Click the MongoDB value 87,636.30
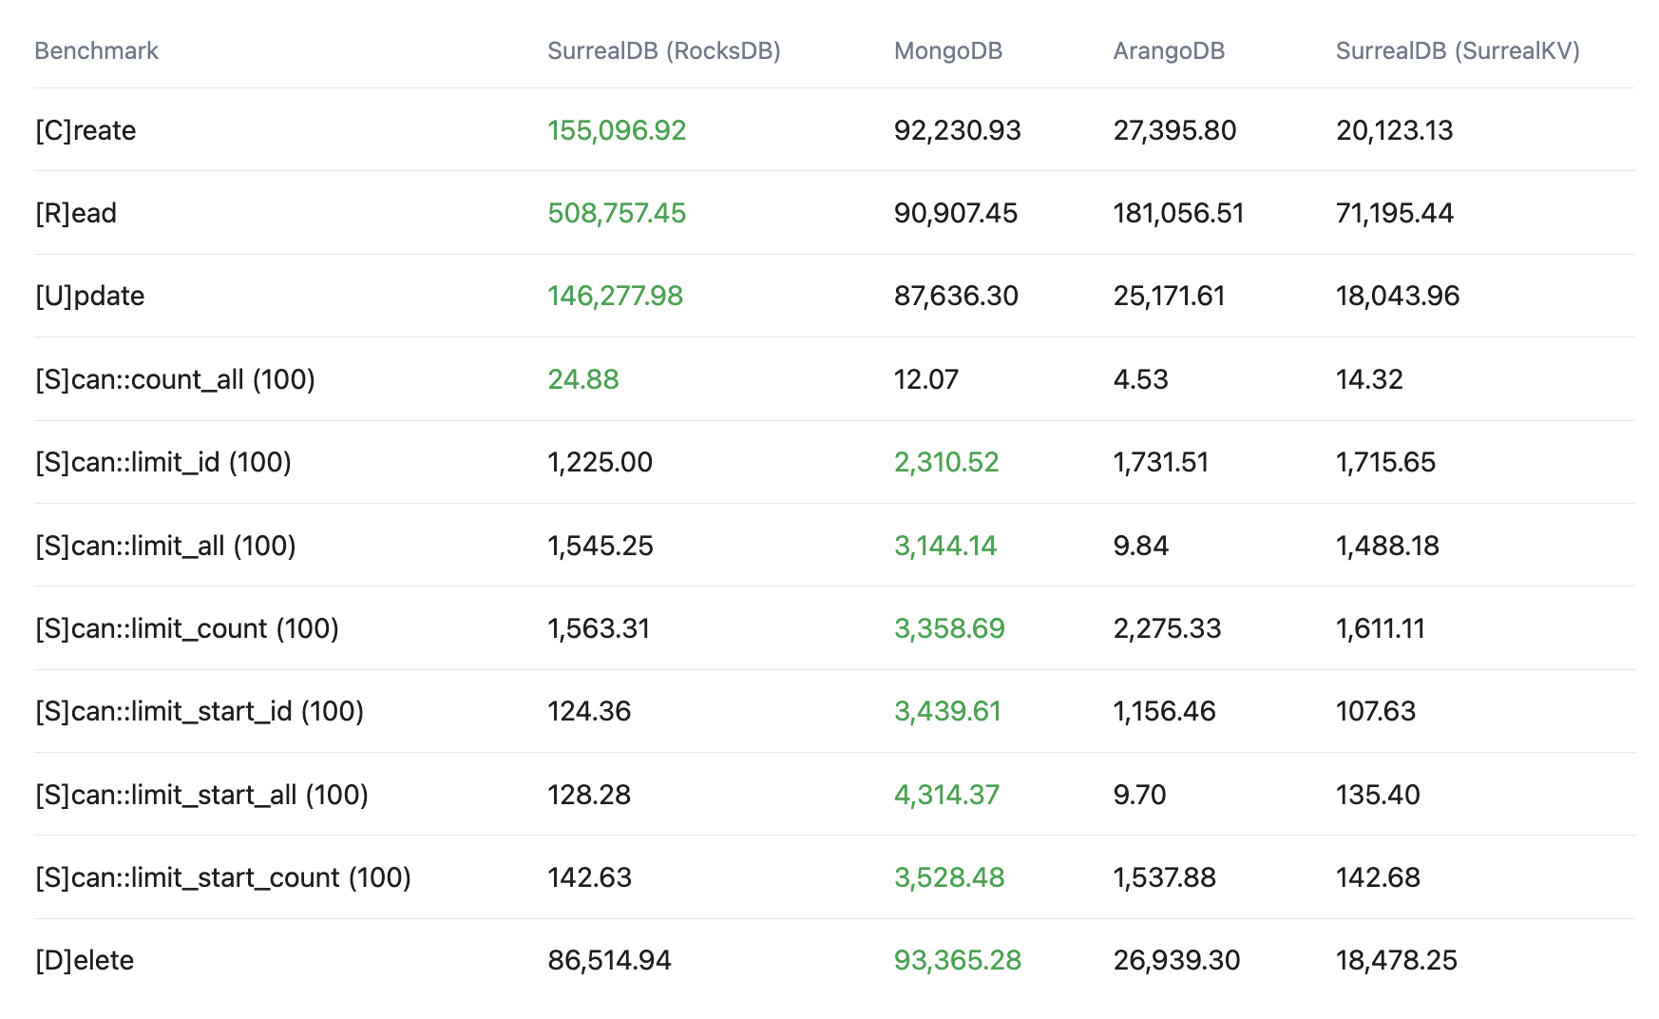The width and height of the screenshot is (1659, 1019). coord(956,296)
